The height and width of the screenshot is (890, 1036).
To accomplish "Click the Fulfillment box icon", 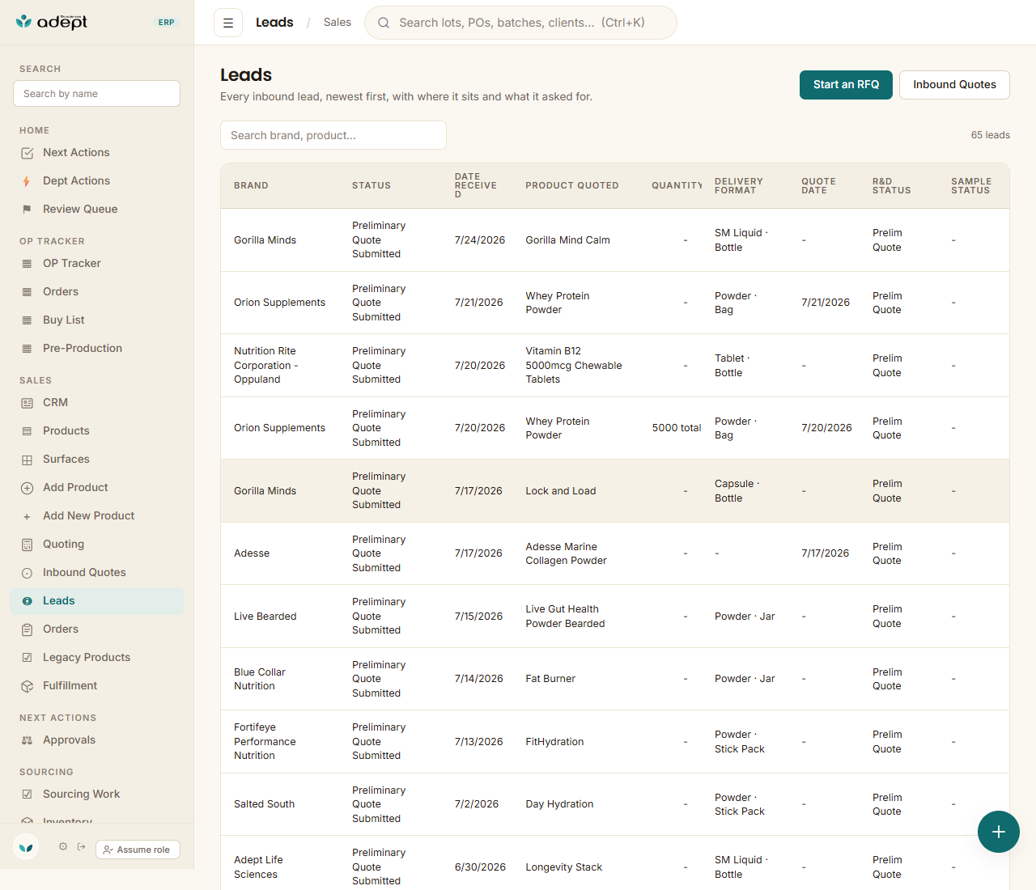I will pos(27,686).
